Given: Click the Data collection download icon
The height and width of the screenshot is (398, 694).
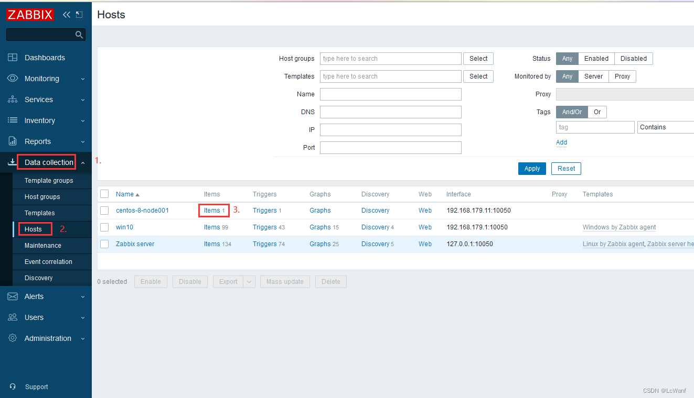Looking at the screenshot, I should pos(12,162).
